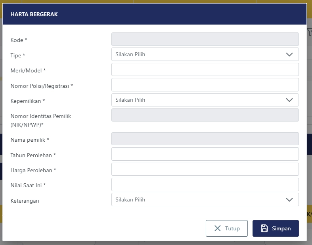
Task: Focus the Nilai Saat Ini input
Action: [205, 184]
